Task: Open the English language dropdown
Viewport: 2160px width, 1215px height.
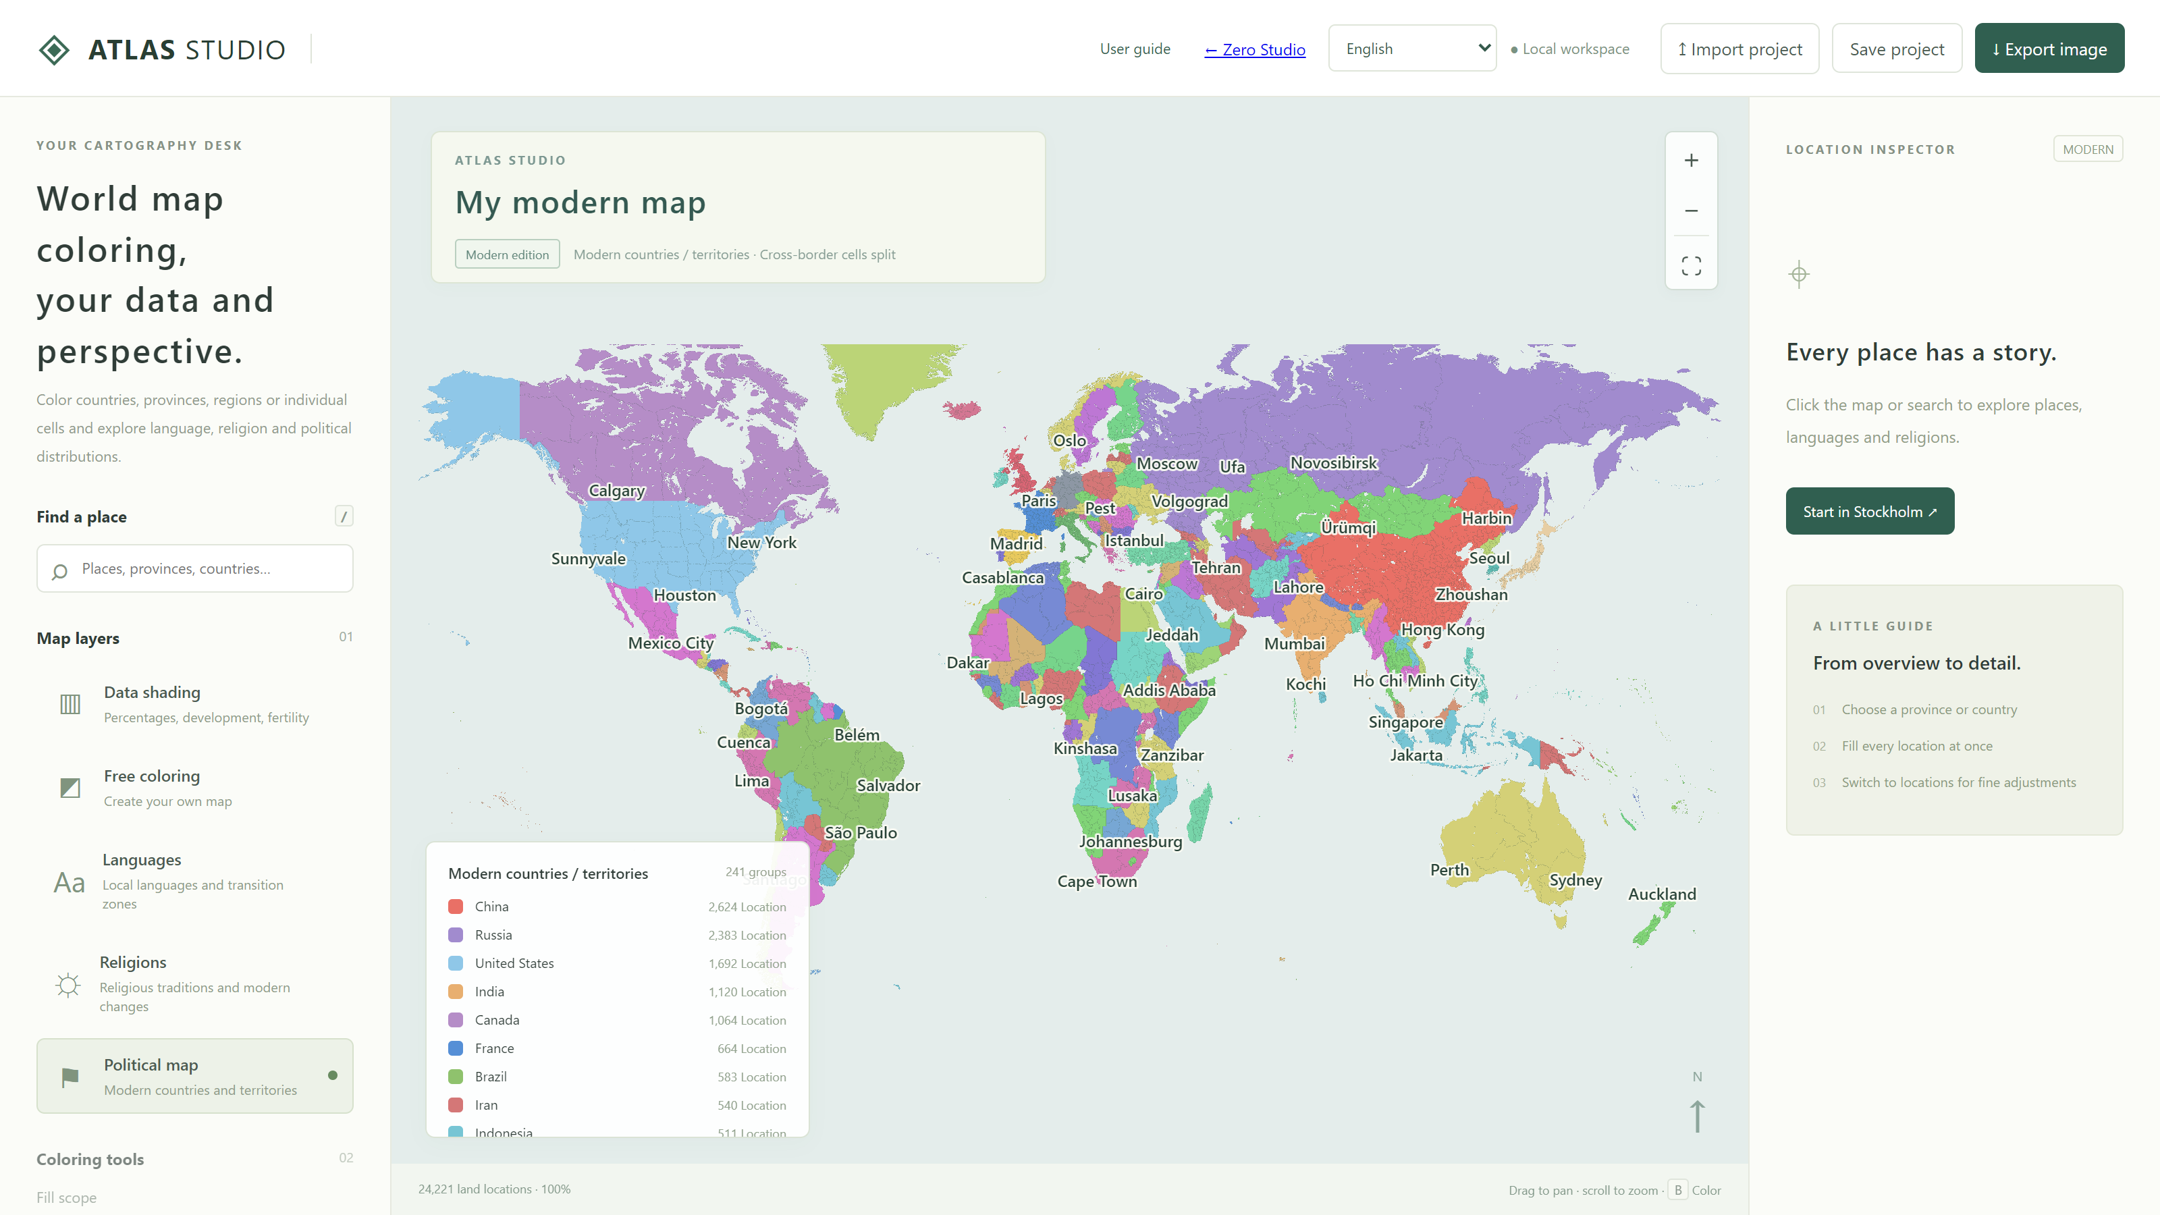Action: [x=1412, y=49]
